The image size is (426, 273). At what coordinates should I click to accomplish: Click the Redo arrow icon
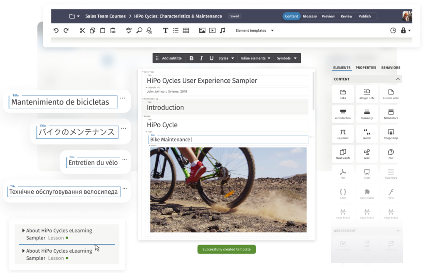pos(66,30)
